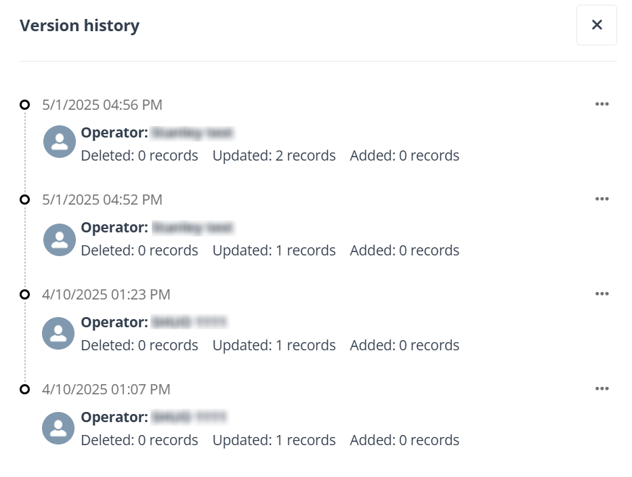Select the timeline dot beside 5/1/2025 04:52 PM
Screen dimensions: 632x477
[x=25, y=199]
